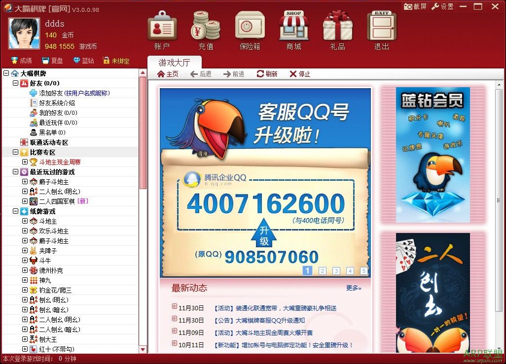Show banner slide 5

pyautogui.click(x=364, y=271)
